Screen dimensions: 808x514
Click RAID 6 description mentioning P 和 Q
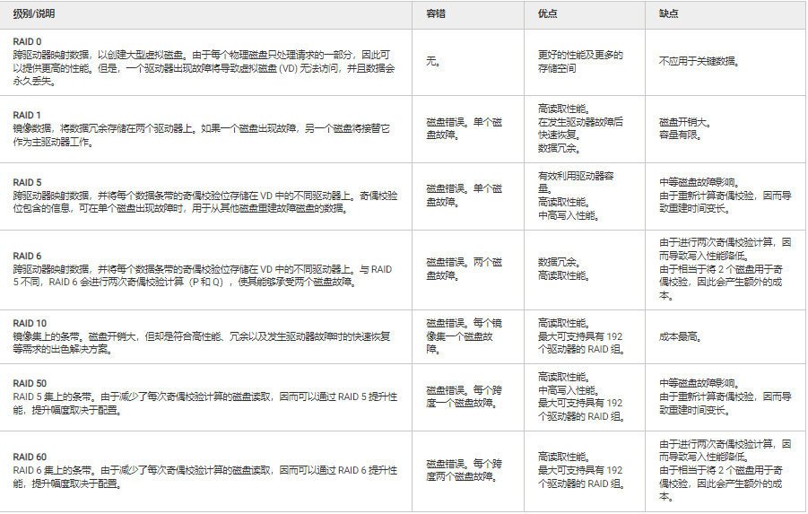pyautogui.click(x=202, y=275)
